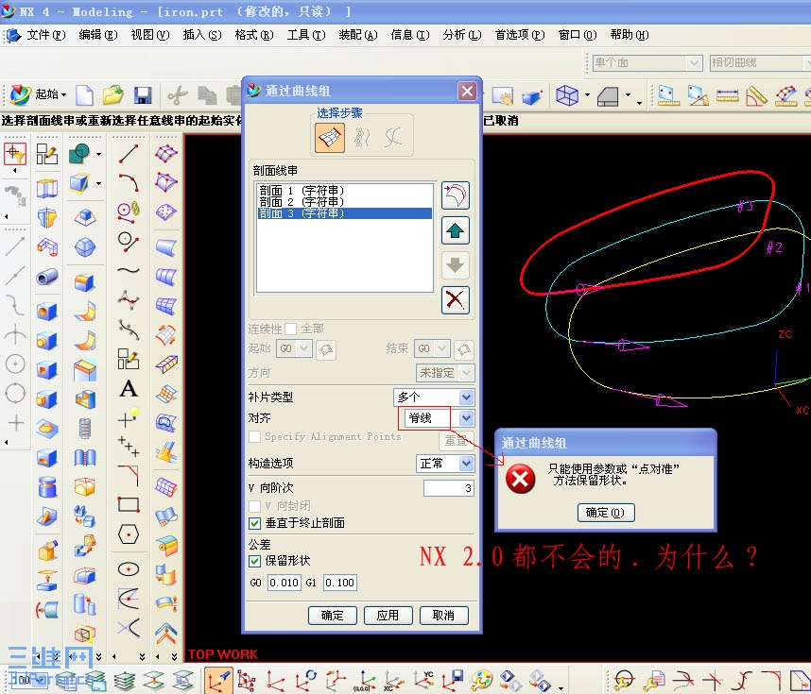Click the wireframe cube view icon
811x694 pixels.
coord(567,95)
